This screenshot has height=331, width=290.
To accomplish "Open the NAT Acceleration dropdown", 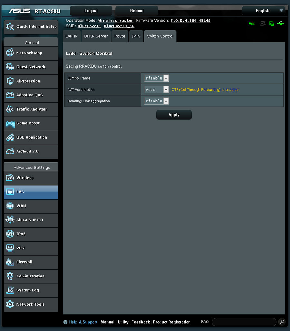I will [x=156, y=90].
